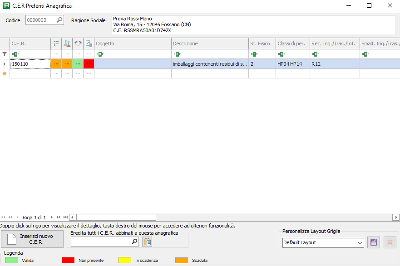Click the red status cell of row 150110
Image resolution: width=400 pixels, height=266 pixels.
(89, 64)
